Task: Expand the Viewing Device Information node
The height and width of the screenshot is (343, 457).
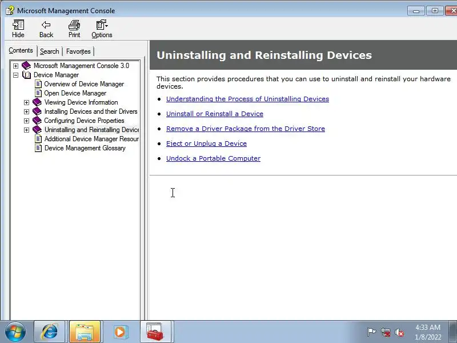Action: coord(26,103)
